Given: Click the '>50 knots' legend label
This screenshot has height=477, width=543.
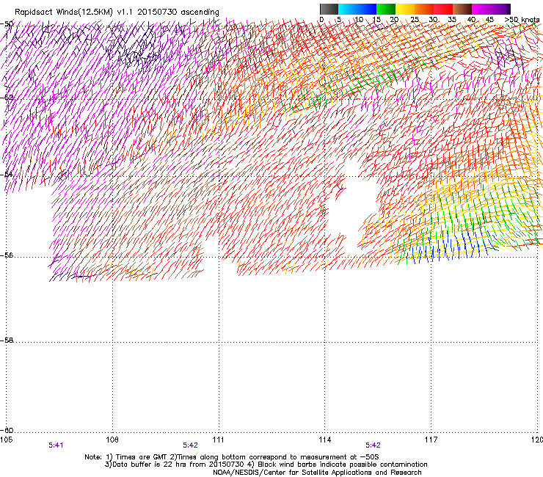Looking at the screenshot, I should 522,20.
